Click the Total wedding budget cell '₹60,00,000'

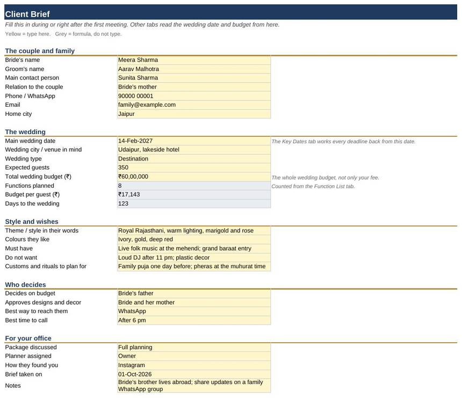[x=194, y=177]
